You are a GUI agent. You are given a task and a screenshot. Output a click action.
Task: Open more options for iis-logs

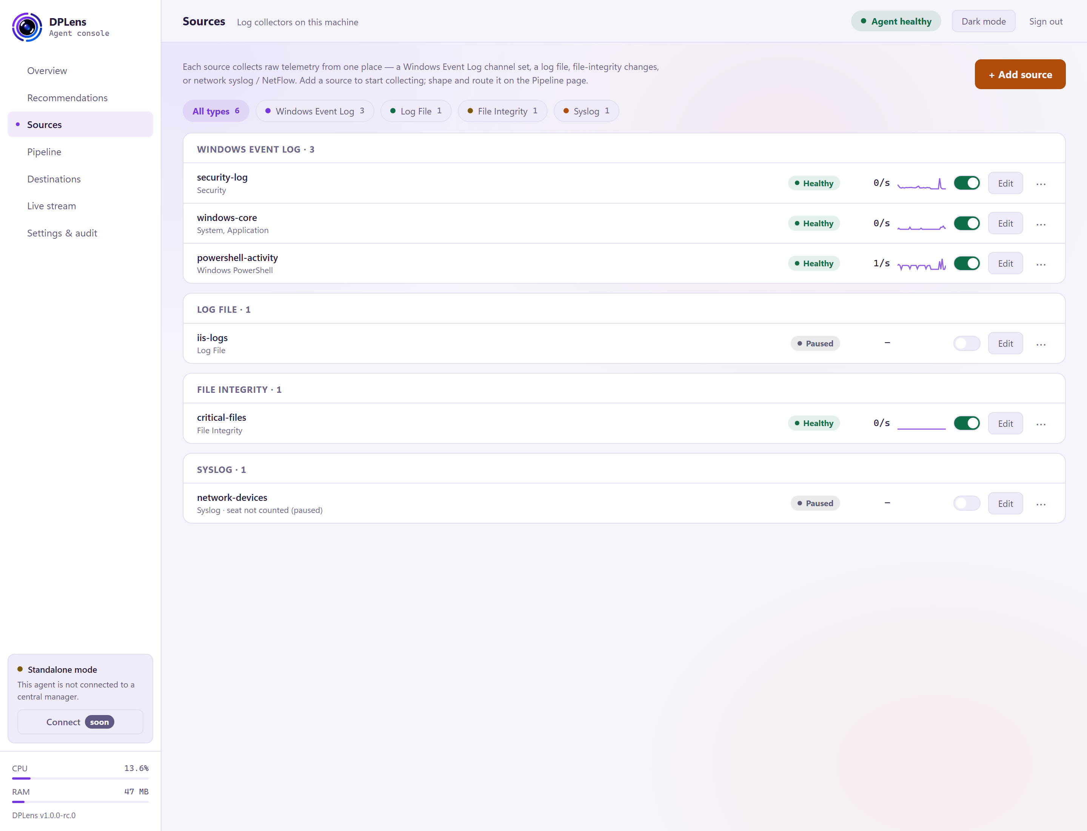point(1041,344)
